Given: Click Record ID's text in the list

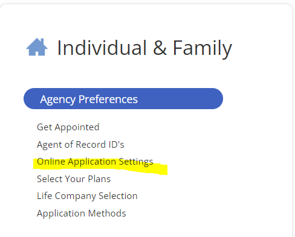Looking at the screenshot, I should pos(100,145).
